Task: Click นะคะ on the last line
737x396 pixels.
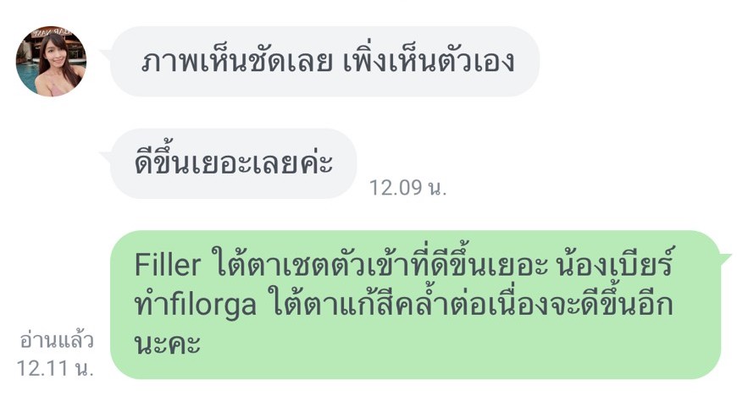Action: point(168,344)
